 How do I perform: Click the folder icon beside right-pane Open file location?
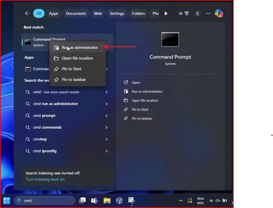pos(126,100)
